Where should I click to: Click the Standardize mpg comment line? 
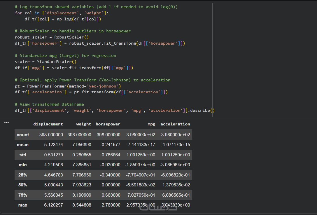coord(66,55)
